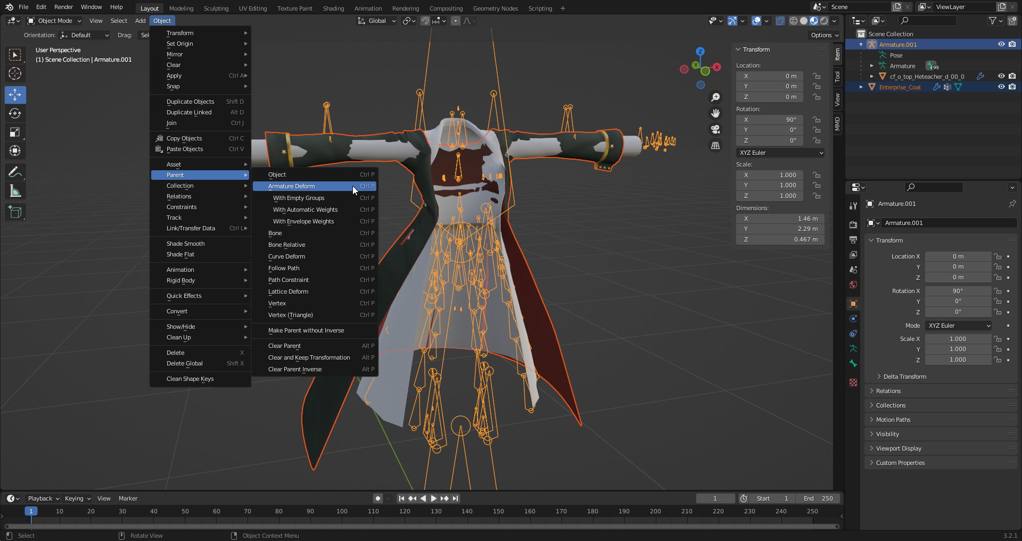Switch to the Shading workspace tab

pos(333,8)
